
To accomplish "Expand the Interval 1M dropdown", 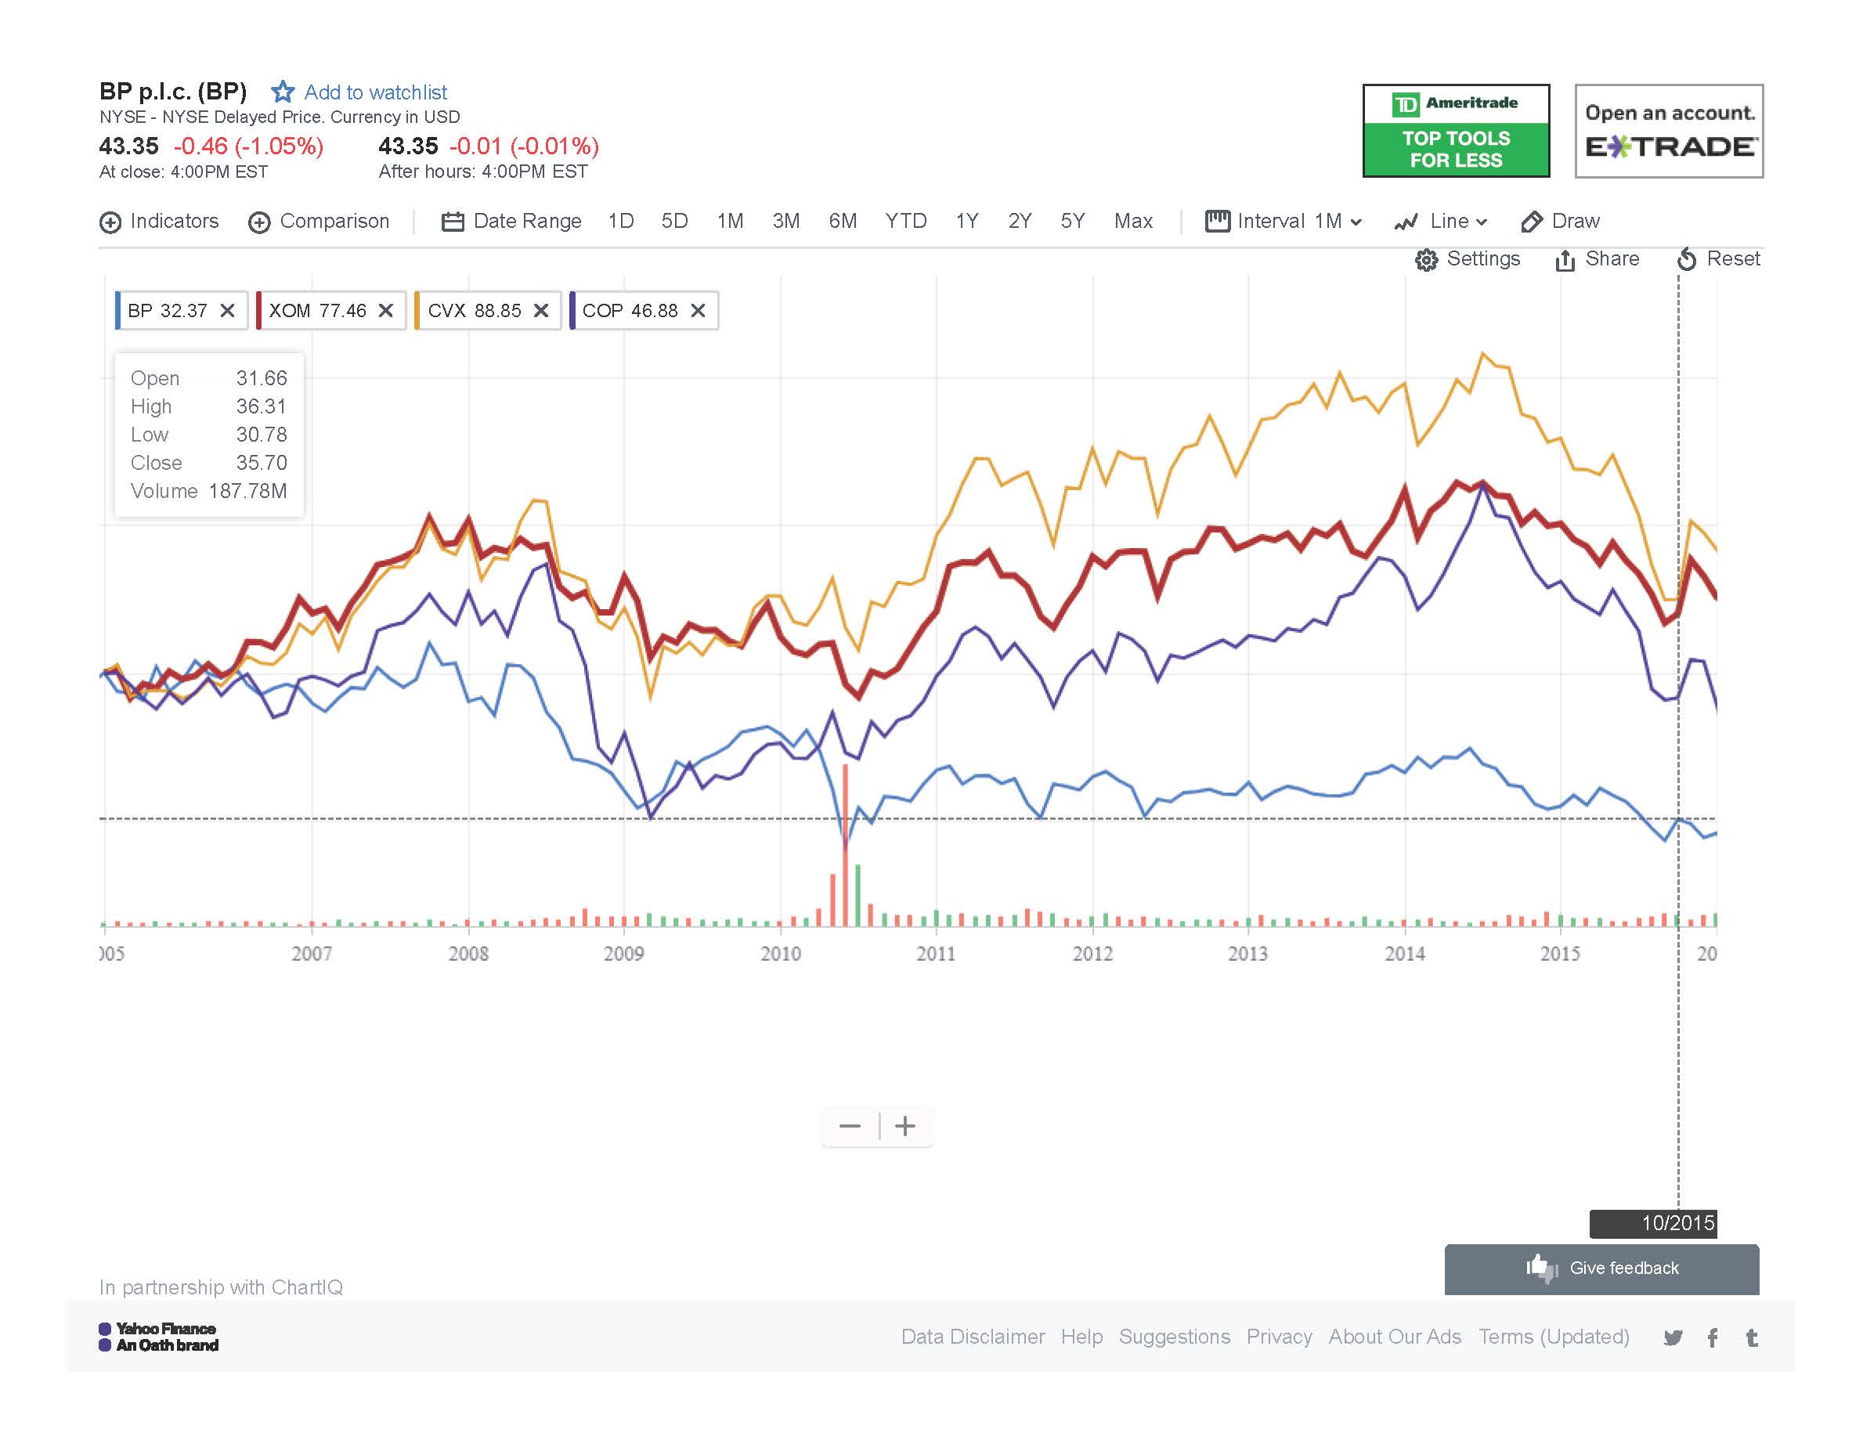I will pos(1284,222).
